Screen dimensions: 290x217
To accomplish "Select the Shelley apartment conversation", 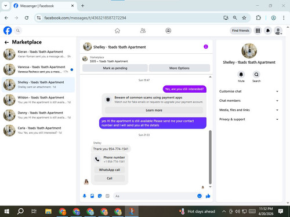I will tap(38, 84).
